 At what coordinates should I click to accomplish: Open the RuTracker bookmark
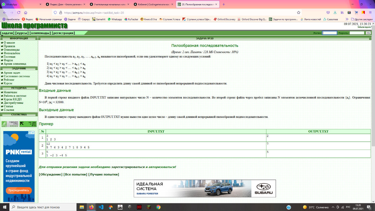[131, 19]
